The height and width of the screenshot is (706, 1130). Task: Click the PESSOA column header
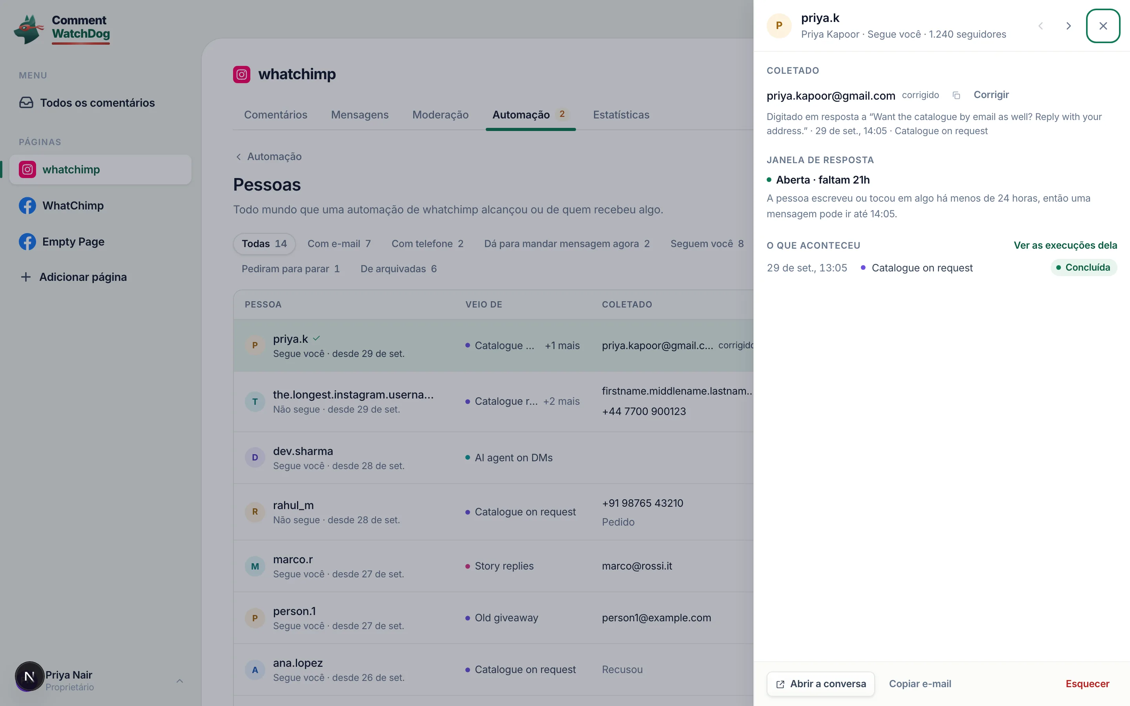click(x=263, y=304)
